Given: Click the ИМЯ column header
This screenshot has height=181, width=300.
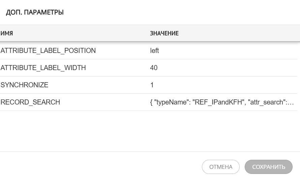Looking at the screenshot, I should pyautogui.click(x=7, y=33).
